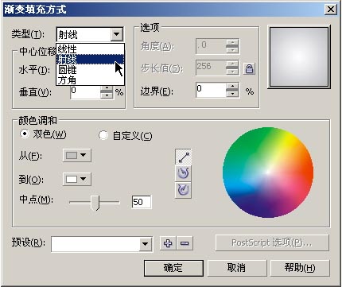
Task: Choose 方角 from the type list
Action: (90, 80)
